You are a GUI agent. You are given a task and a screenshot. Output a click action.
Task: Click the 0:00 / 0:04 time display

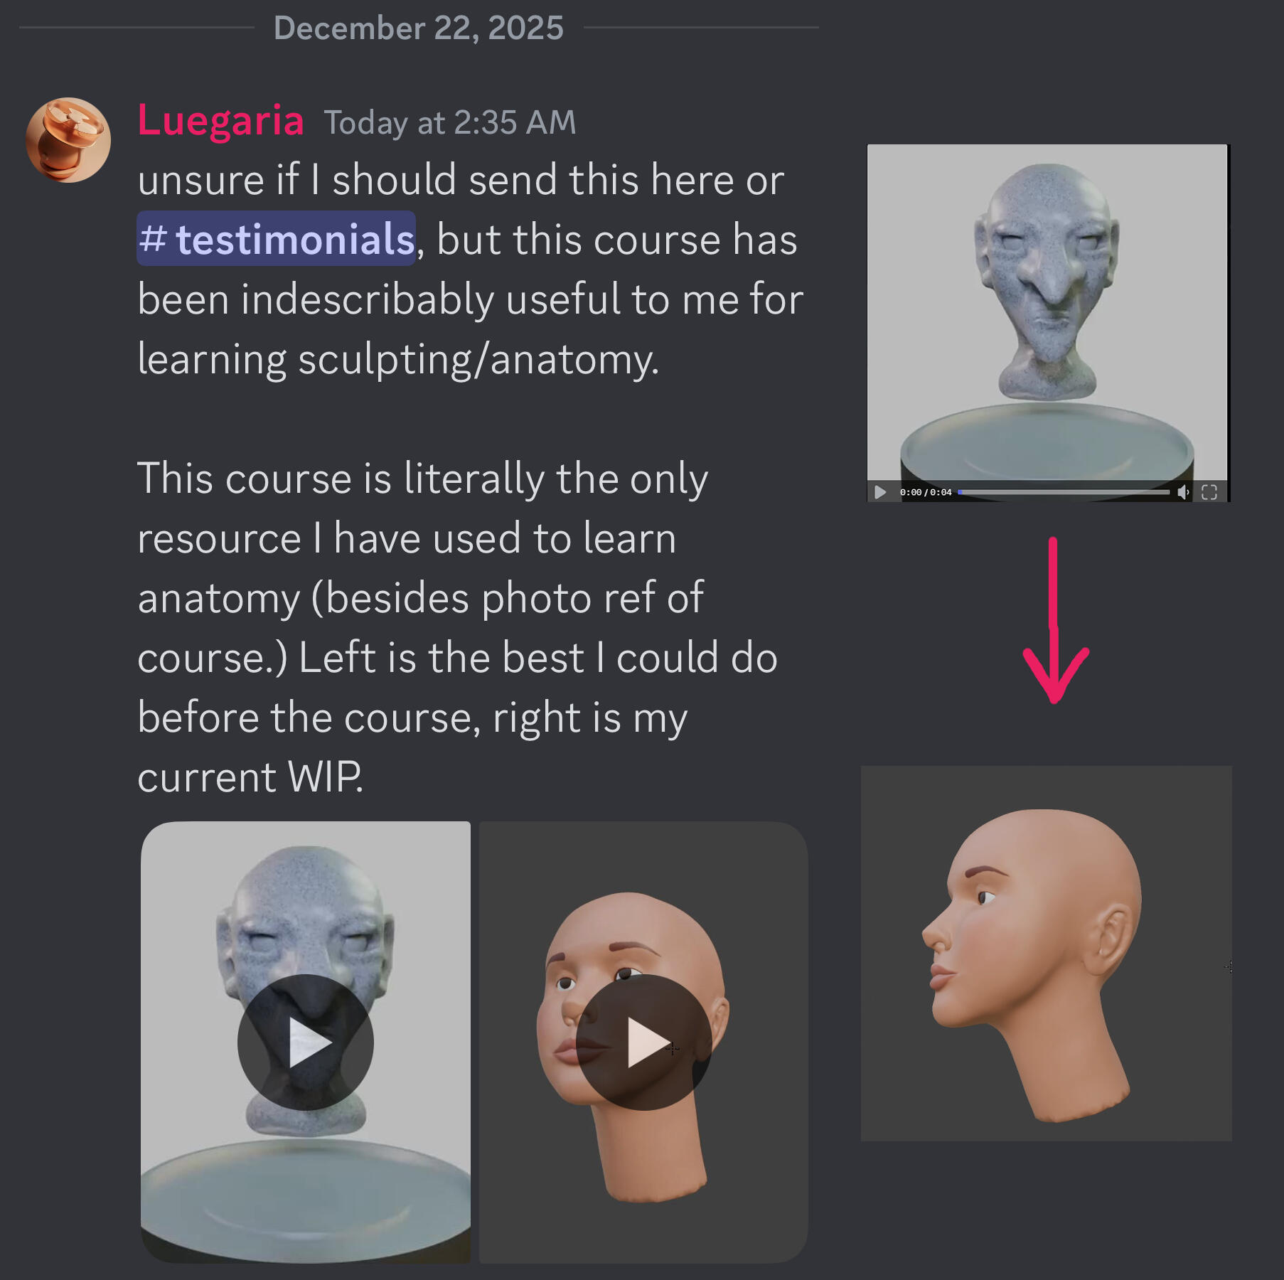[x=926, y=492]
